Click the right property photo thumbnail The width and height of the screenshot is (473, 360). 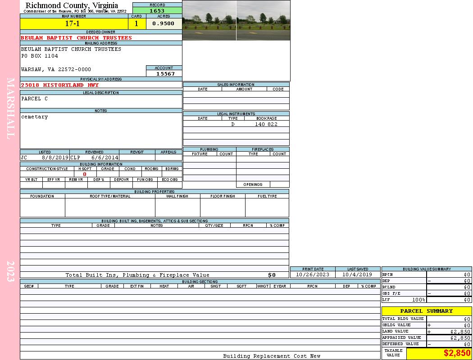pos(263,20)
